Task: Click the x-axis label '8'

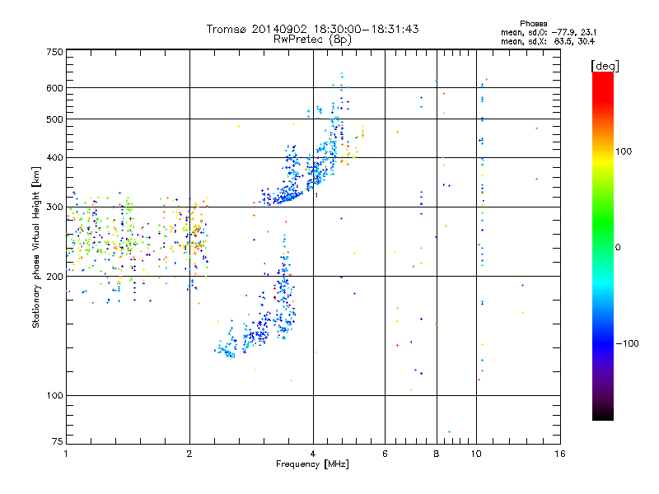Action: click(437, 454)
